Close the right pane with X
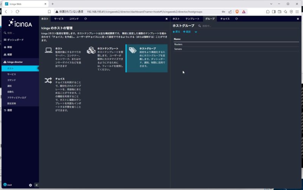303x190 pixels. (298, 19)
